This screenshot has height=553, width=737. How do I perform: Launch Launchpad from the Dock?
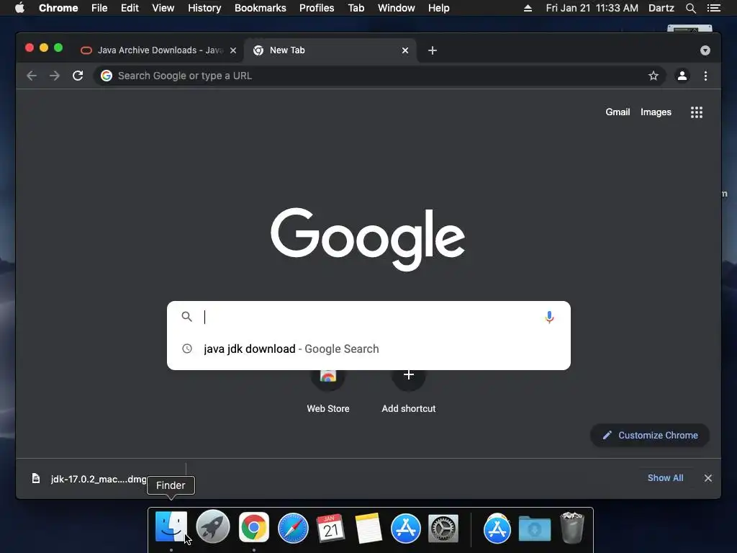(x=212, y=526)
